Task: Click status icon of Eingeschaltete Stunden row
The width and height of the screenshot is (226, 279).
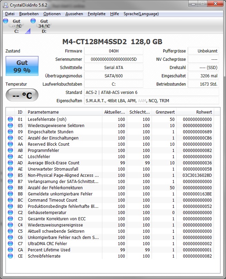Action: pyautogui.click(x=10, y=132)
